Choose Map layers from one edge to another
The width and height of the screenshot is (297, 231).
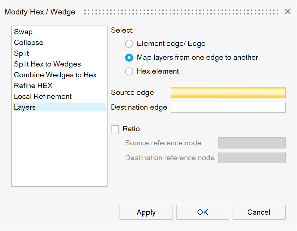(129, 58)
